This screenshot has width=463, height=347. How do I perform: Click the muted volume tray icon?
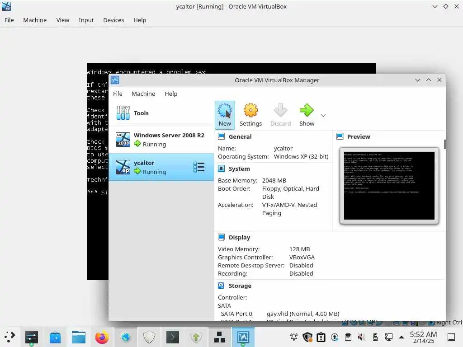tap(362, 337)
